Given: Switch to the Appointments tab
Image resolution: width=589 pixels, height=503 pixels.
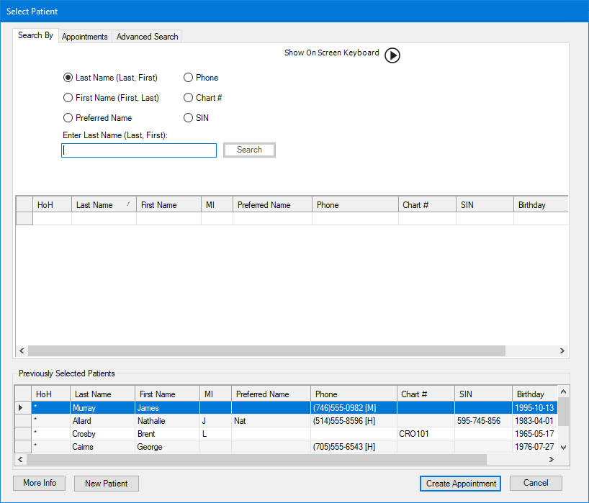Looking at the screenshot, I should coord(85,37).
